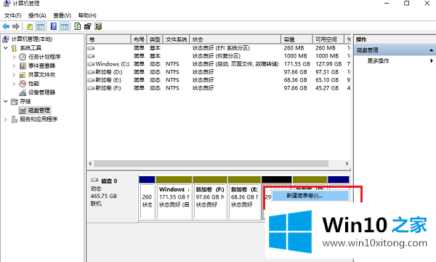
Task: Select 任务计划程序 in the tree
Action: 44,57
